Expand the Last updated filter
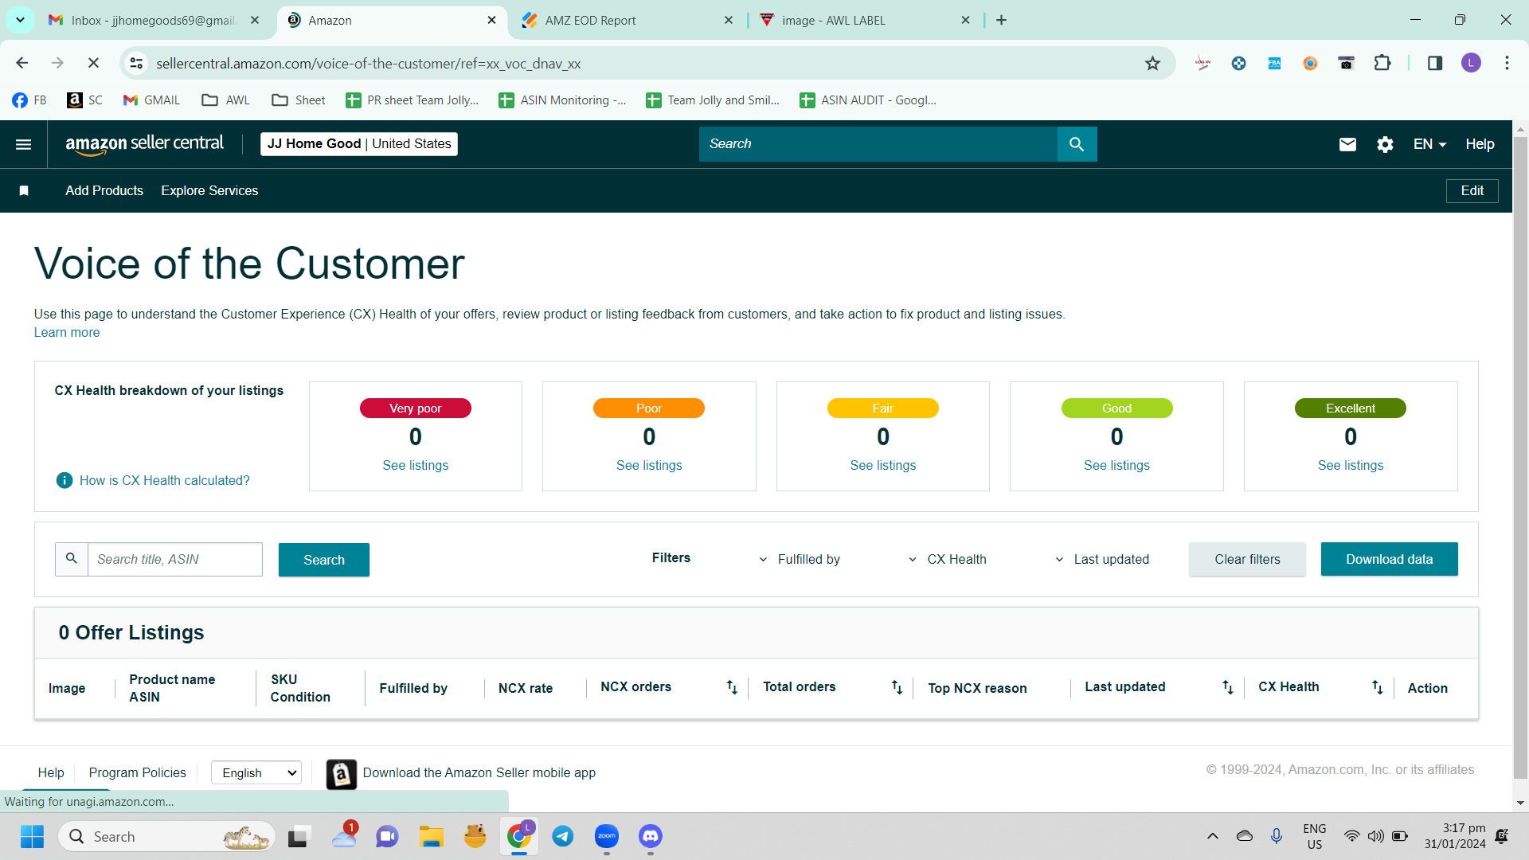Image resolution: width=1529 pixels, height=860 pixels. point(1102,560)
